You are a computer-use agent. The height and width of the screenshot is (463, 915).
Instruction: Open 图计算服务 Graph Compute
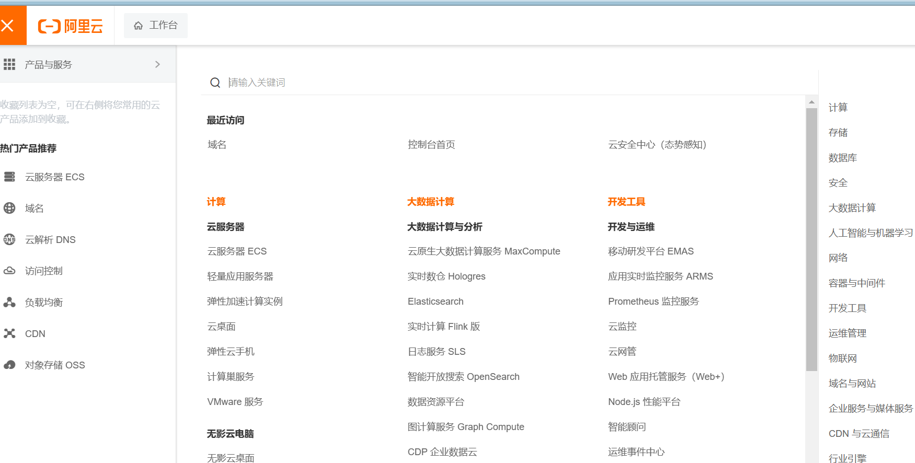tap(466, 427)
